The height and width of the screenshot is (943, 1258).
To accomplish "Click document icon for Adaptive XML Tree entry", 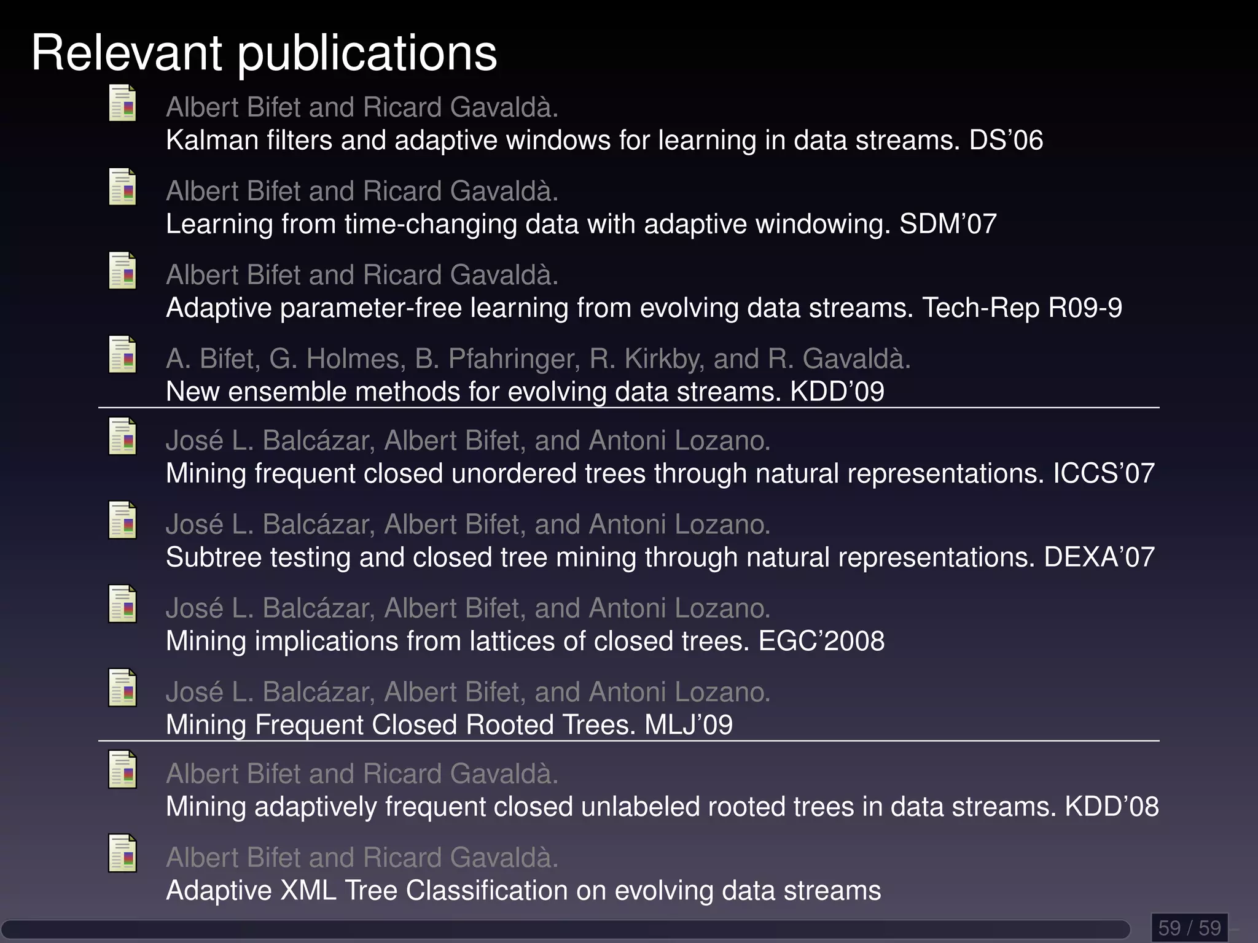I will (x=122, y=853).
